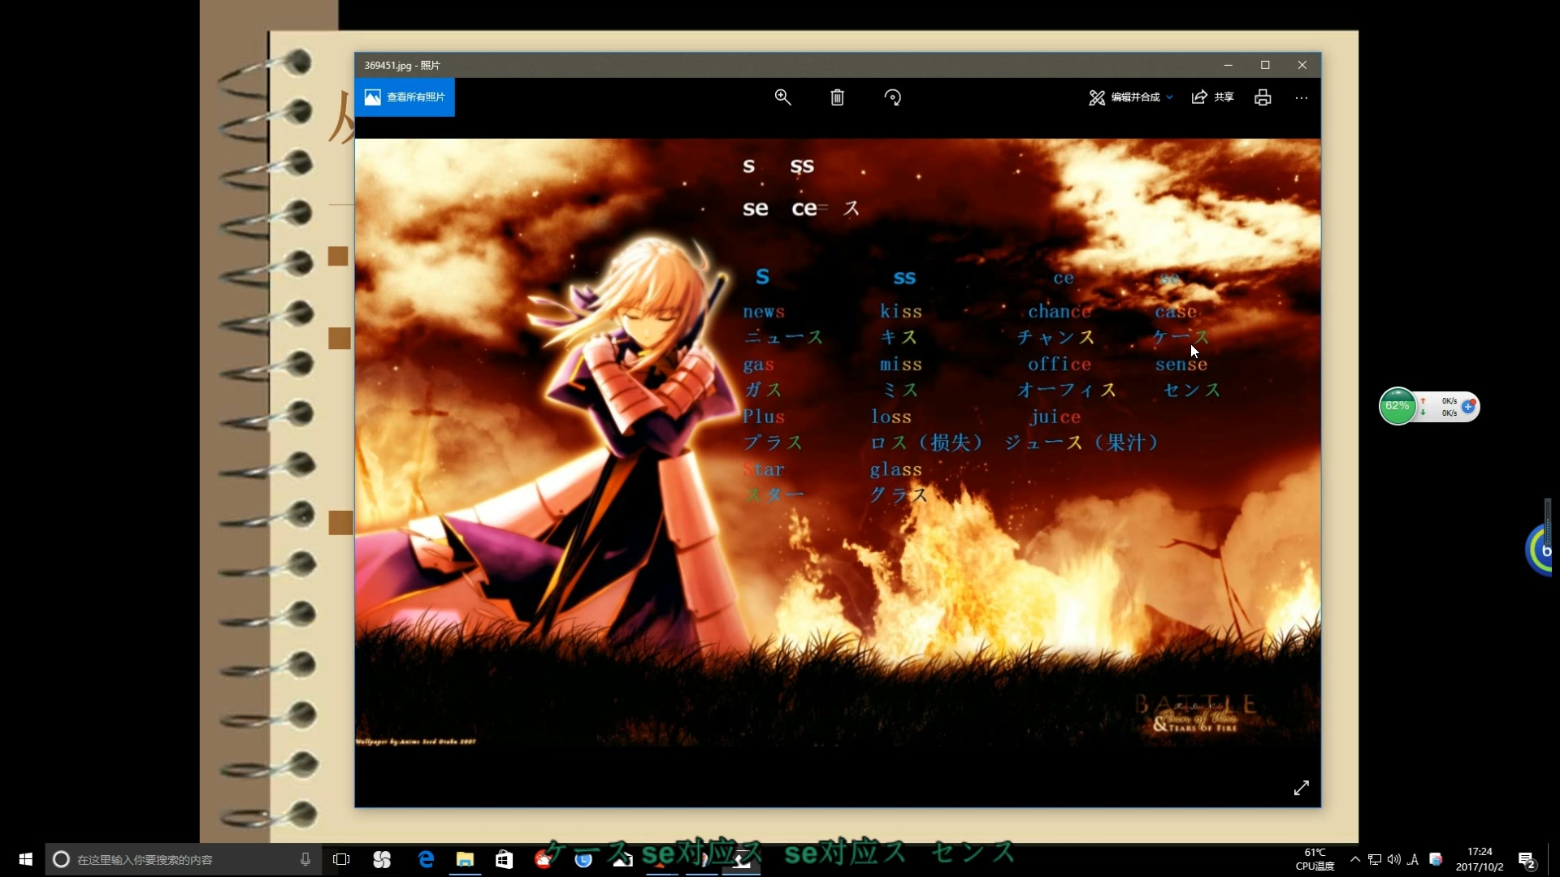Open the volume speaker tray icon
Screen dimensions: 1560x877
(1393, 859)
